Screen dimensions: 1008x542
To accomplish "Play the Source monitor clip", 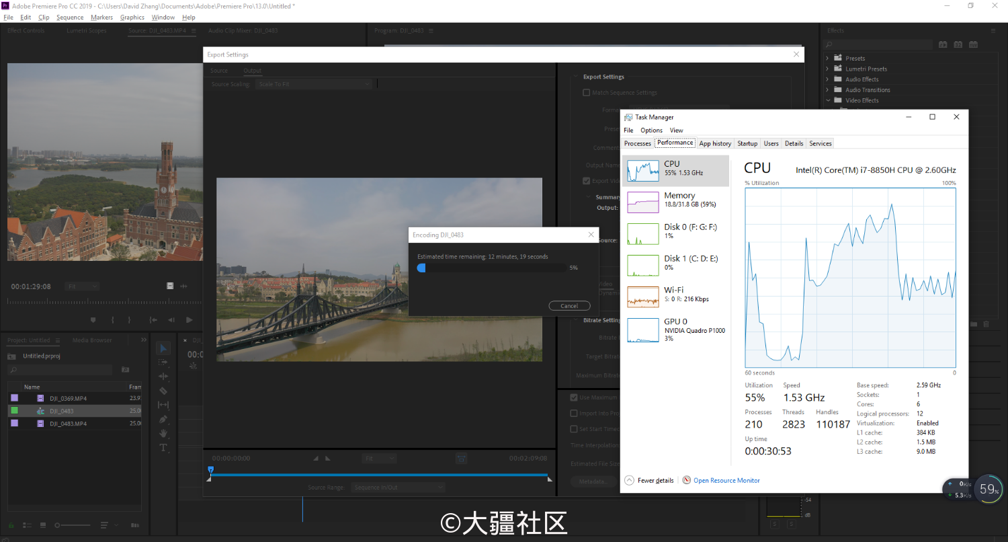I will point(190,320).
